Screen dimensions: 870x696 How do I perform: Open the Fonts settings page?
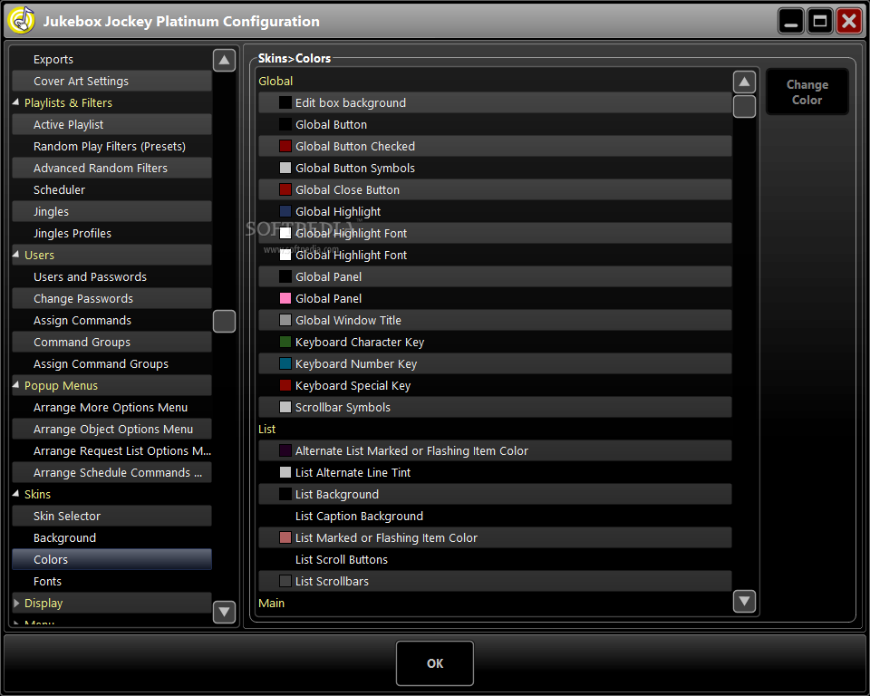pos(111,581)
